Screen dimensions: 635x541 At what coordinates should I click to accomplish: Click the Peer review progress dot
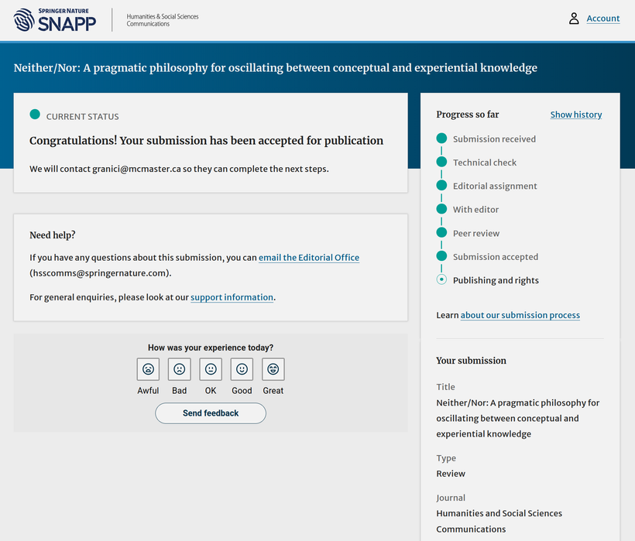click(441, 233)
